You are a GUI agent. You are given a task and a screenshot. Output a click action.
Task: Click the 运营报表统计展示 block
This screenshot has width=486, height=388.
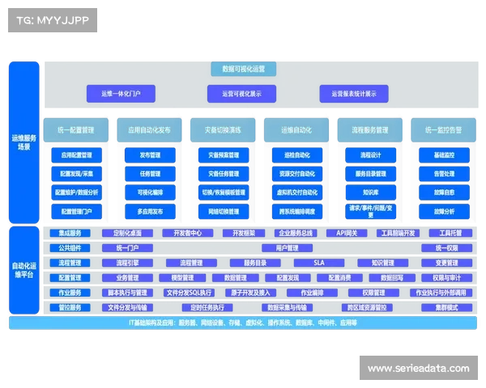coord(348,94)
